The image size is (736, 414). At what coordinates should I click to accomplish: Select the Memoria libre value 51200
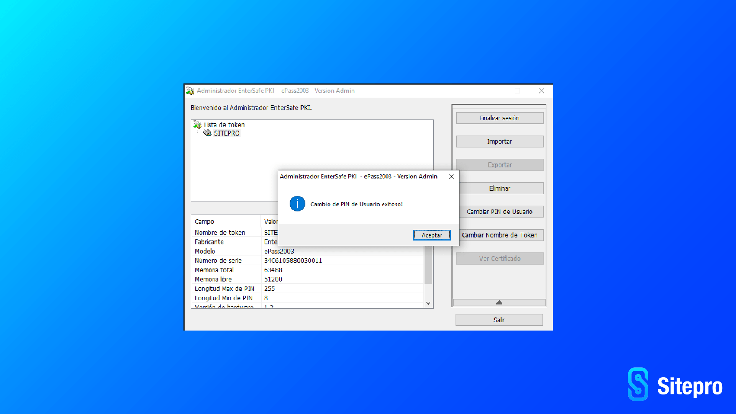pos(273,279)
